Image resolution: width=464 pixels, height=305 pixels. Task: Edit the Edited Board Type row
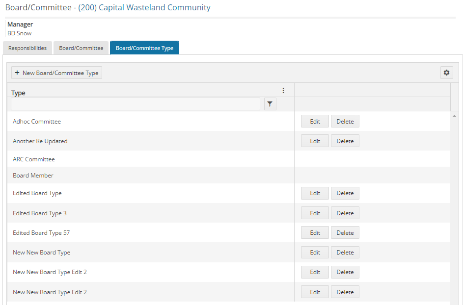[x=315, y=193]
